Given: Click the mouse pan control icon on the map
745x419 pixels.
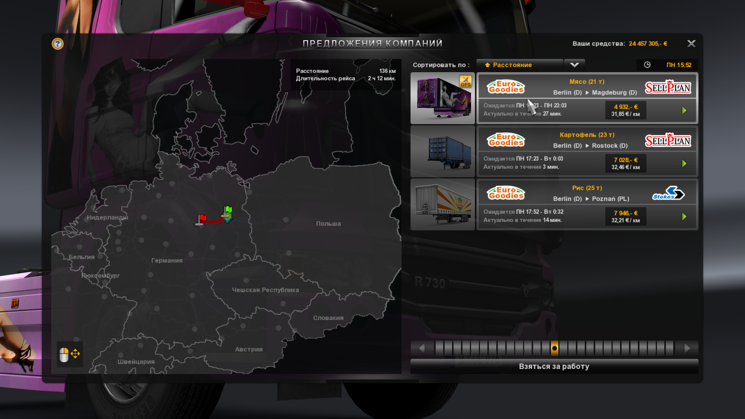Looking at the screenshot, I should tap(69, 354).
